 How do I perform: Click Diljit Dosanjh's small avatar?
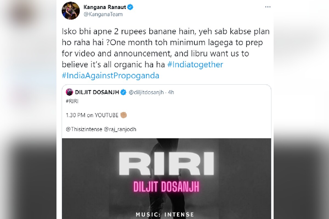pyautogui.click(x=69, y=92)
